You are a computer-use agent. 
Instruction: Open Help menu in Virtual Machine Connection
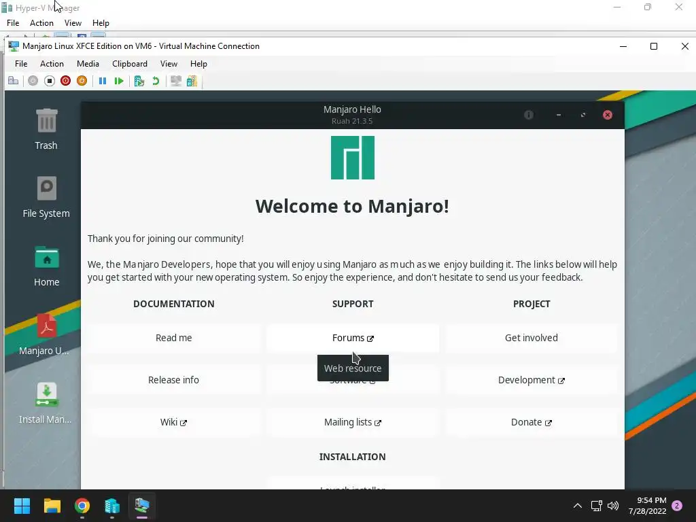pos(198,63)
